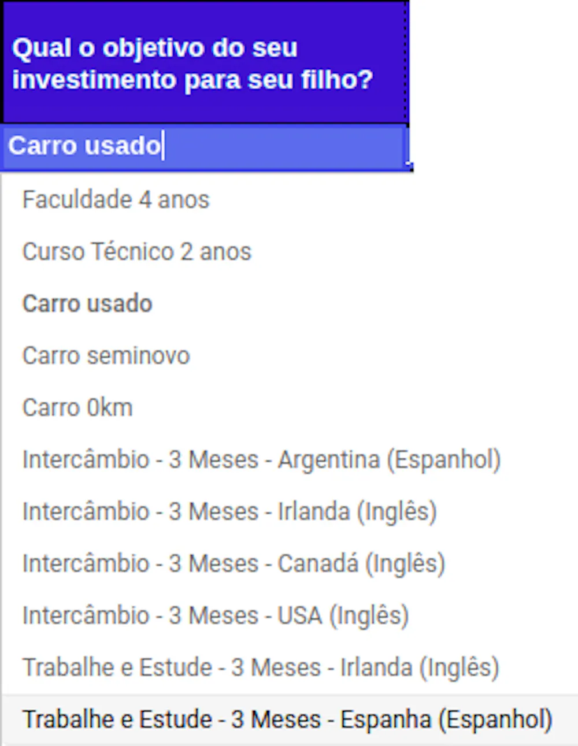The width and height of the screenshot is (578, 746).
Task: Choose the "Carro 0km" option
Action: point(77,408)
